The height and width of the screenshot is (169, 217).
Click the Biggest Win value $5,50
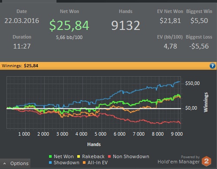199,21
